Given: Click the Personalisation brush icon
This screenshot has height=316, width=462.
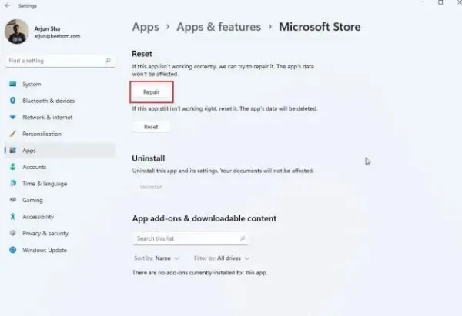Looking at the screenshot, I should (x=12, y=134).
